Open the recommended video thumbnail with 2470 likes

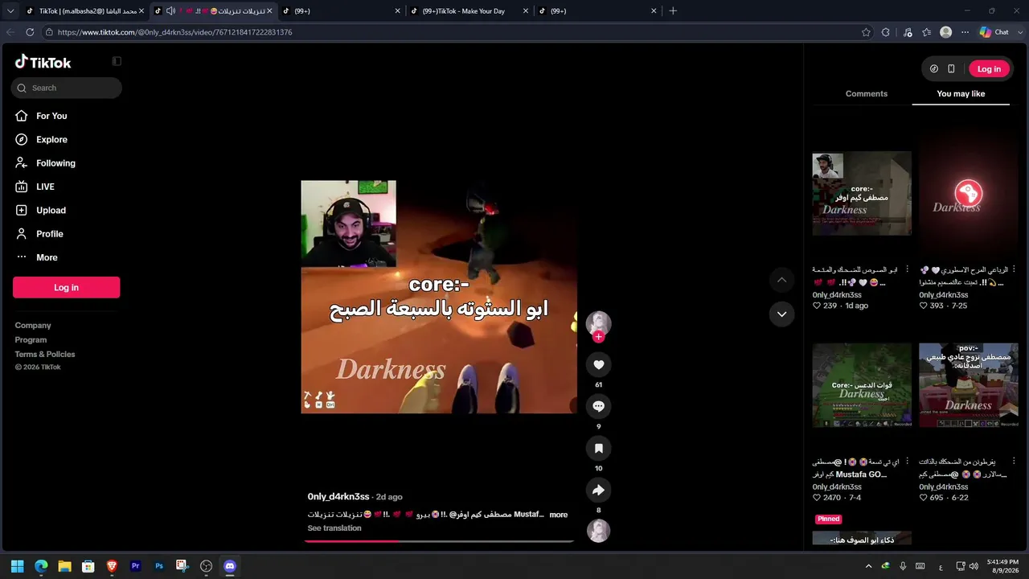click(x=862, y=385)
